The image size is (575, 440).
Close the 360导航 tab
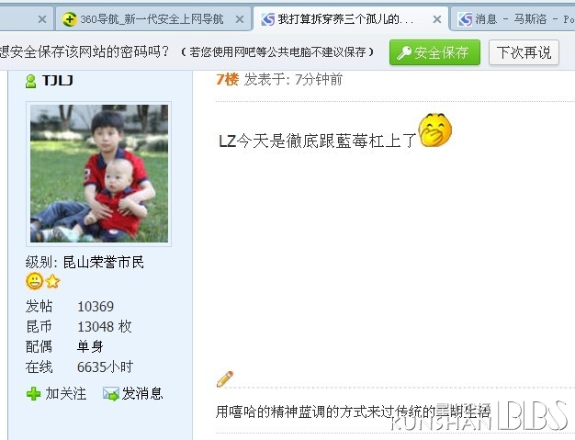(x=240, y=19)
